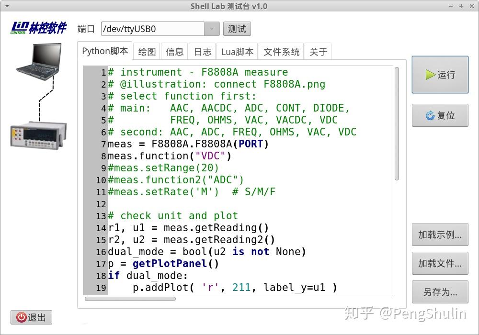Click line 18 'if dual_mode:'

point(148,276)
